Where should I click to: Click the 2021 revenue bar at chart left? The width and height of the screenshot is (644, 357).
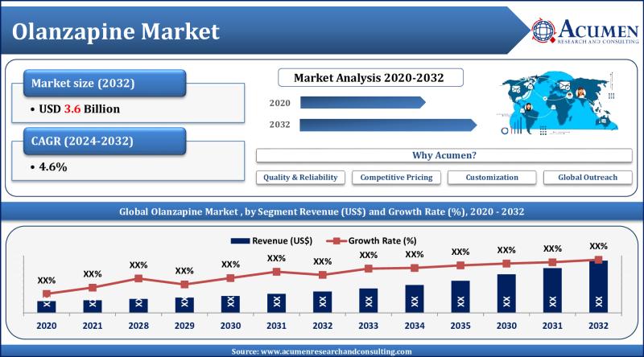point(93,306)
